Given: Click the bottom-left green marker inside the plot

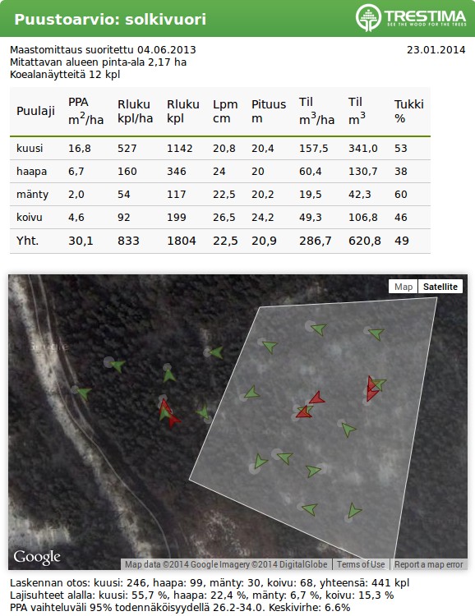Looking at the screenshot, I should pos(261,461).
